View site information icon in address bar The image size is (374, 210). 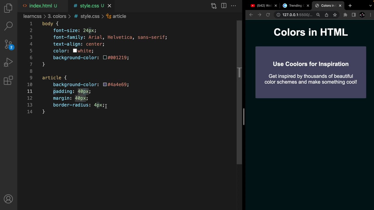point(278,15)
